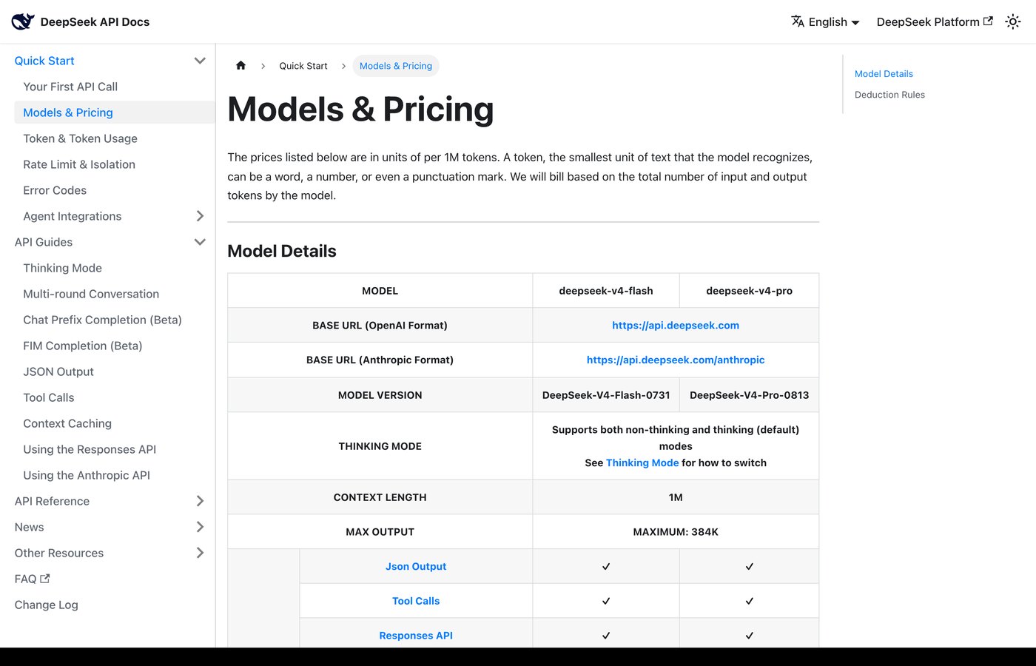Expand the API Reference chevron
1036x666 pixels.
(200, 501)
